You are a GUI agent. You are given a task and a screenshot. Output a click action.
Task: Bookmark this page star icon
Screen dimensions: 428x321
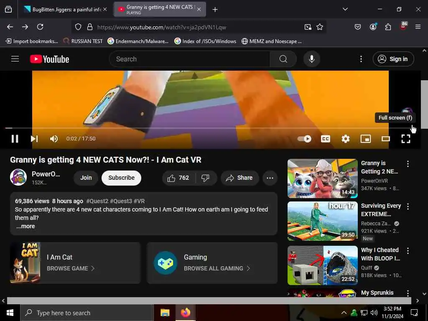click(320, 27)
